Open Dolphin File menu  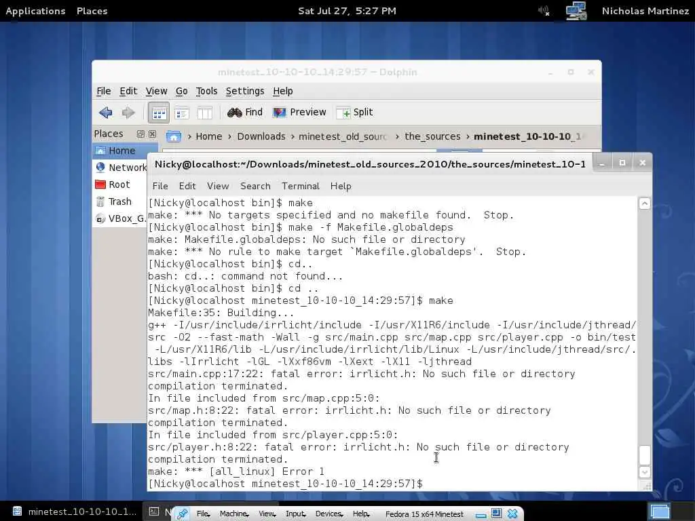[104, 91]
